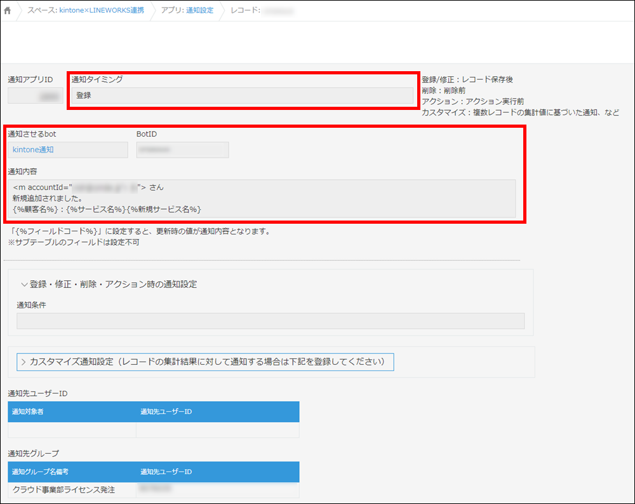Select the 通知条件 label
Image resolution: width=635 pixels, height=504 pixels.
31,305
